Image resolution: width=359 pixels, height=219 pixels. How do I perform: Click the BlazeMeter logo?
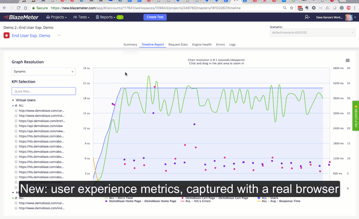[21, 17]
